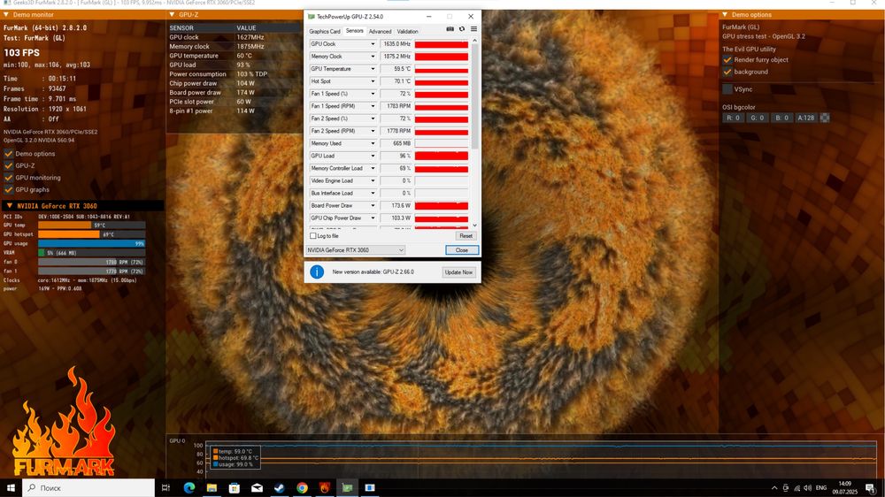Open the NVIDIA GeForce RTX 3060 device selector
885x497 pixels.
[356, 250]
